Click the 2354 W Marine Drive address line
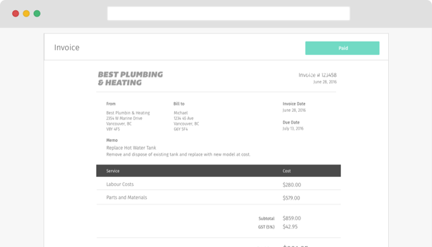Screen dimensions: 432x247 [124, 118]
